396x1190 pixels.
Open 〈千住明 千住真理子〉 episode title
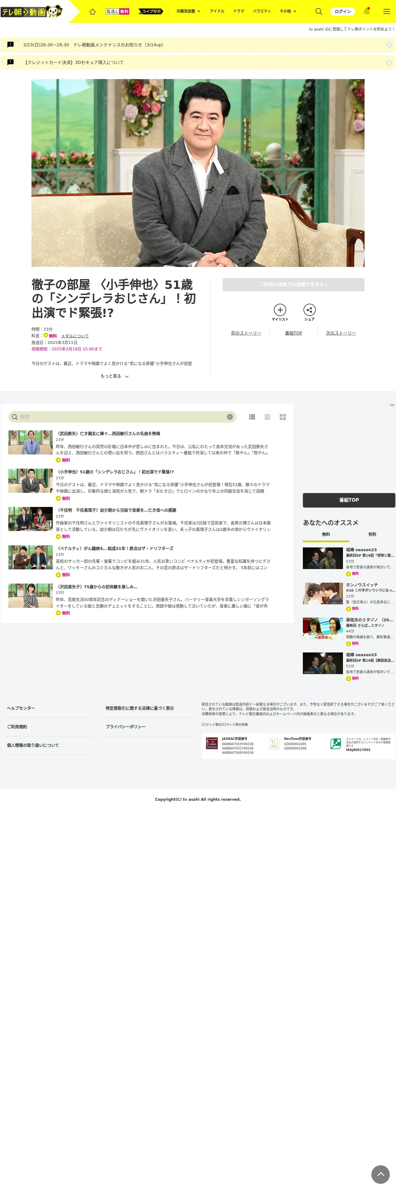(x=116, y=510)
